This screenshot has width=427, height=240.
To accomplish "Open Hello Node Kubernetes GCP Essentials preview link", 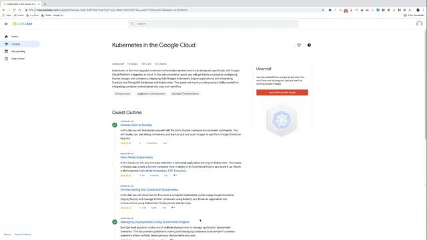I will [163, 171].
